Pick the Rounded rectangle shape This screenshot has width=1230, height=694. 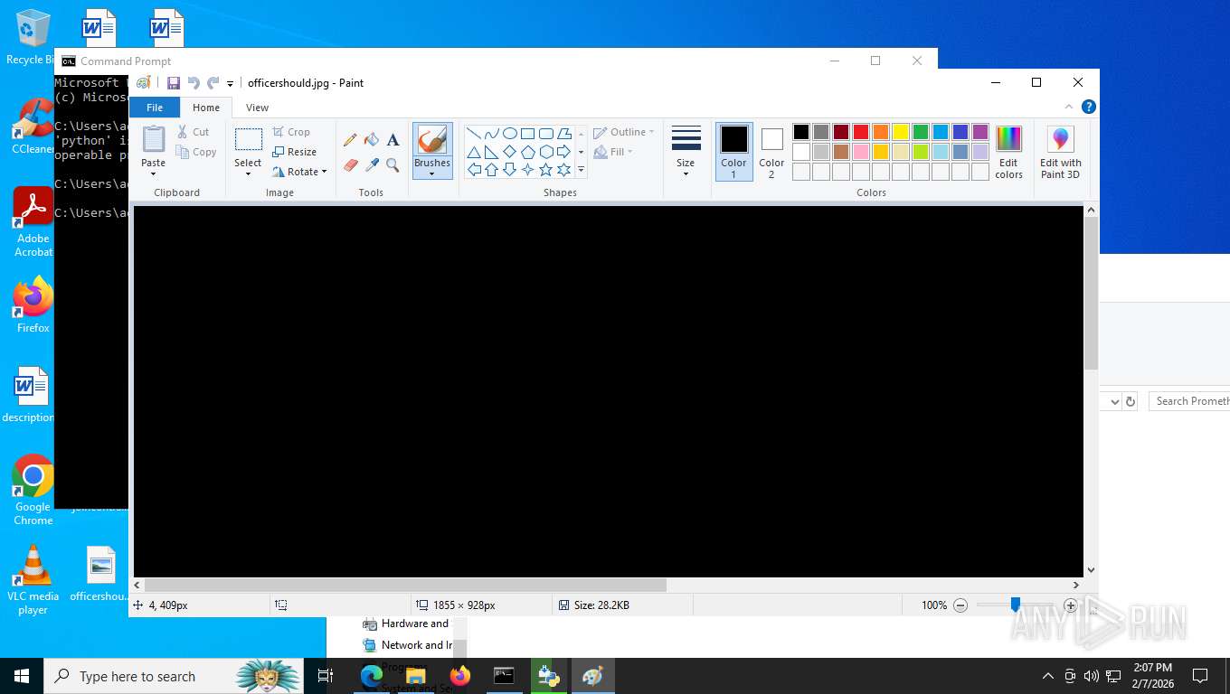pos(546,134)
